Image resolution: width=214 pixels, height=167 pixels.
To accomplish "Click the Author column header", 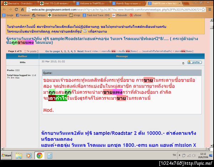I will 22,56.
